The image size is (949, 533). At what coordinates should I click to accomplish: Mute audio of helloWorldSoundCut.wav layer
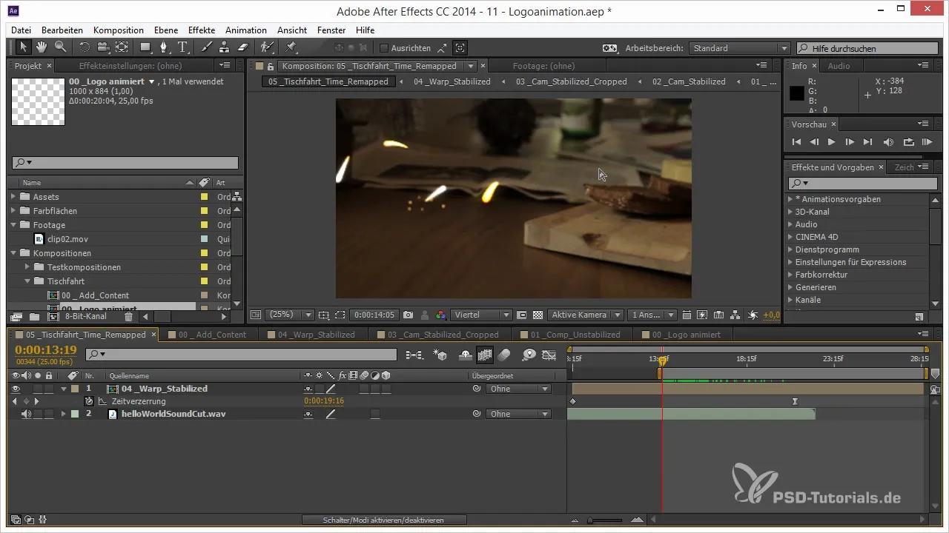[x=27, y=414]
